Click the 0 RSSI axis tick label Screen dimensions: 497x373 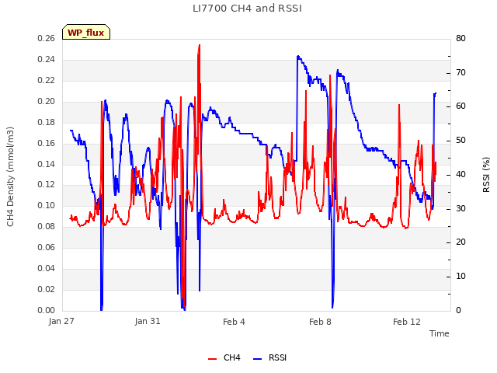click(458, 310)
